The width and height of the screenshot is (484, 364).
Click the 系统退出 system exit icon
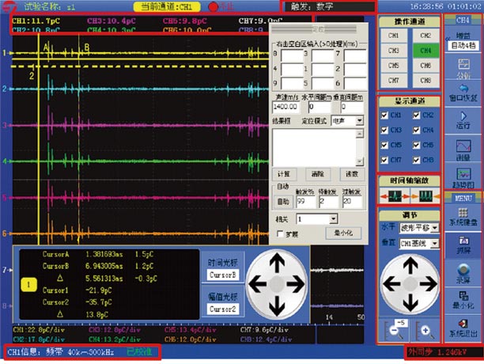click(x=463, y=328)
